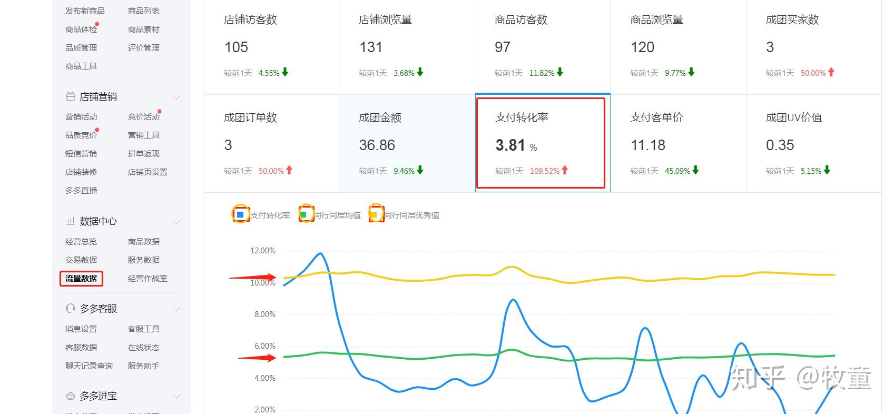Collapse the 多多客服 section chevron

pos(177,309)
